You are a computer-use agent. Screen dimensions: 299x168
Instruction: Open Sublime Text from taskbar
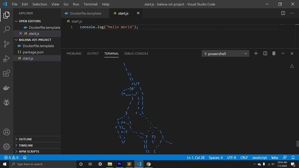point(129,164)
